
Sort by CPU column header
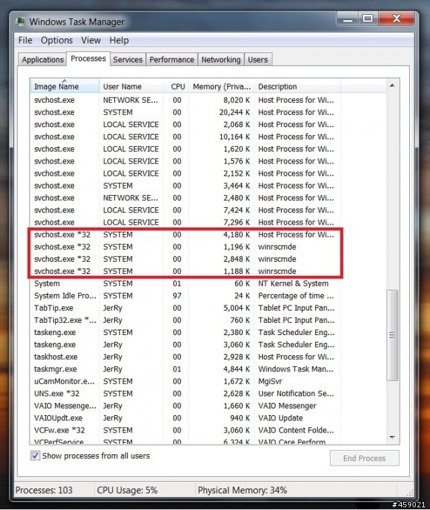pos(176,86)
